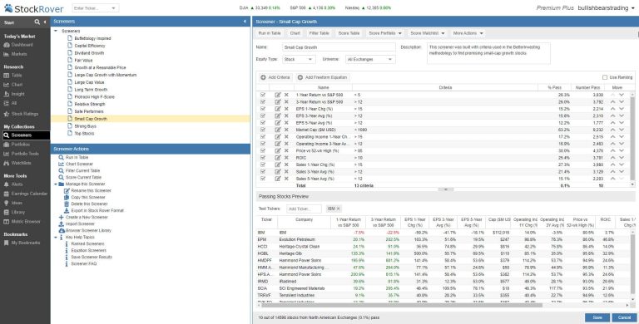Click the search magnifier icon beside Start
This screenshot has width=639, height=324.
pos(37,22)
